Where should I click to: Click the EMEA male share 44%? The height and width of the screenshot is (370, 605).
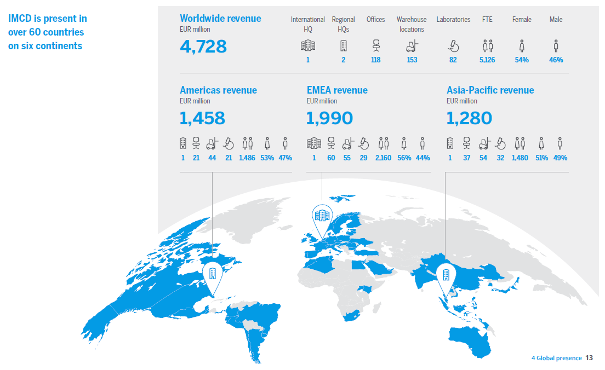click(423, 158)
